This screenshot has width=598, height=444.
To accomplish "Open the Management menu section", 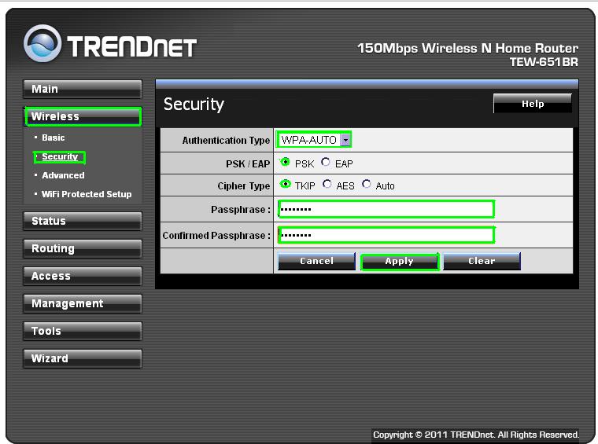I will click(83, 304).
